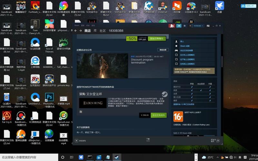Image resolution: width=258 pixels, height=161 pixels.
Task: Click the plus icon to add a game
Action: 76,141
